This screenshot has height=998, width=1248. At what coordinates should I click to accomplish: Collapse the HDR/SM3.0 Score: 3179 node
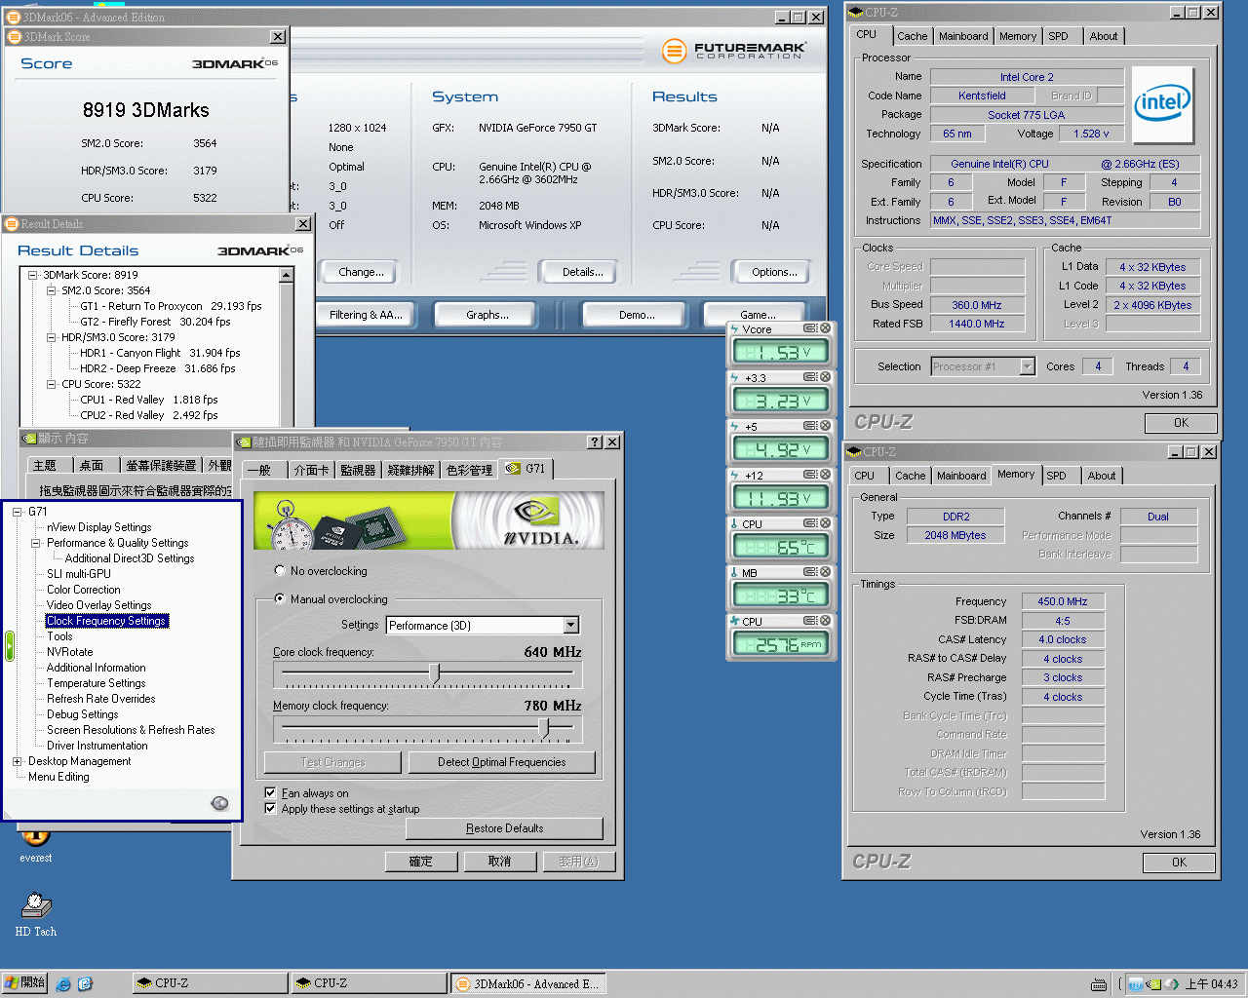click(x=51, y=337)
